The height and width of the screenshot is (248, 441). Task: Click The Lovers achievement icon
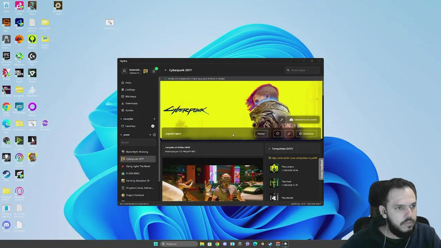coord(274,168)
